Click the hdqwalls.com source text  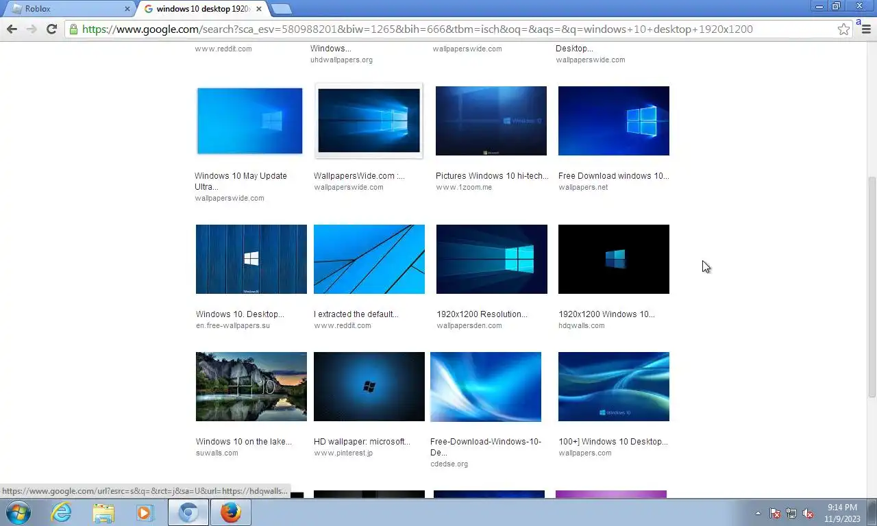[x=582, y=325]
